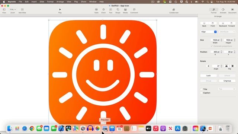Show the Format inspector
Viewport: 238px width, 134px height.
pos(213,11)
